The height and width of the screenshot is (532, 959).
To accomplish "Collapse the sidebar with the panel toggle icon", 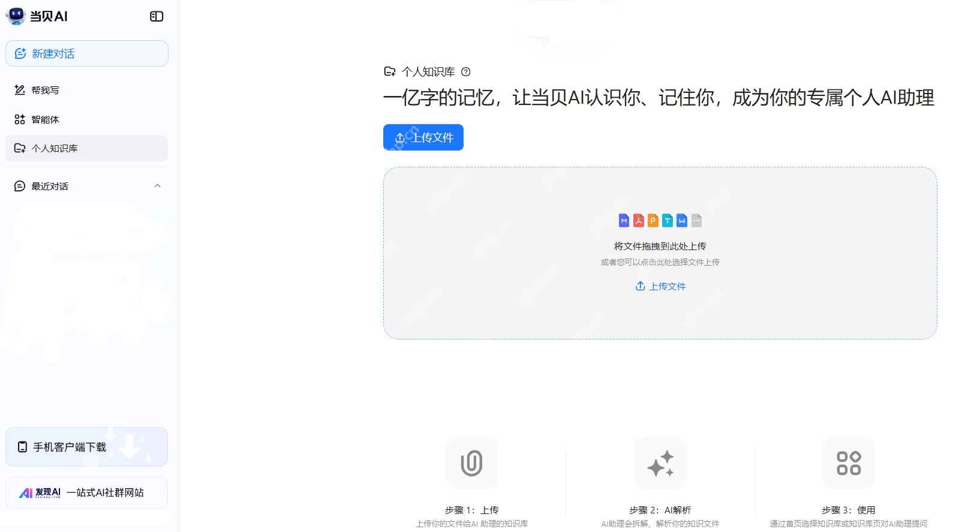I will coord(157,16).
